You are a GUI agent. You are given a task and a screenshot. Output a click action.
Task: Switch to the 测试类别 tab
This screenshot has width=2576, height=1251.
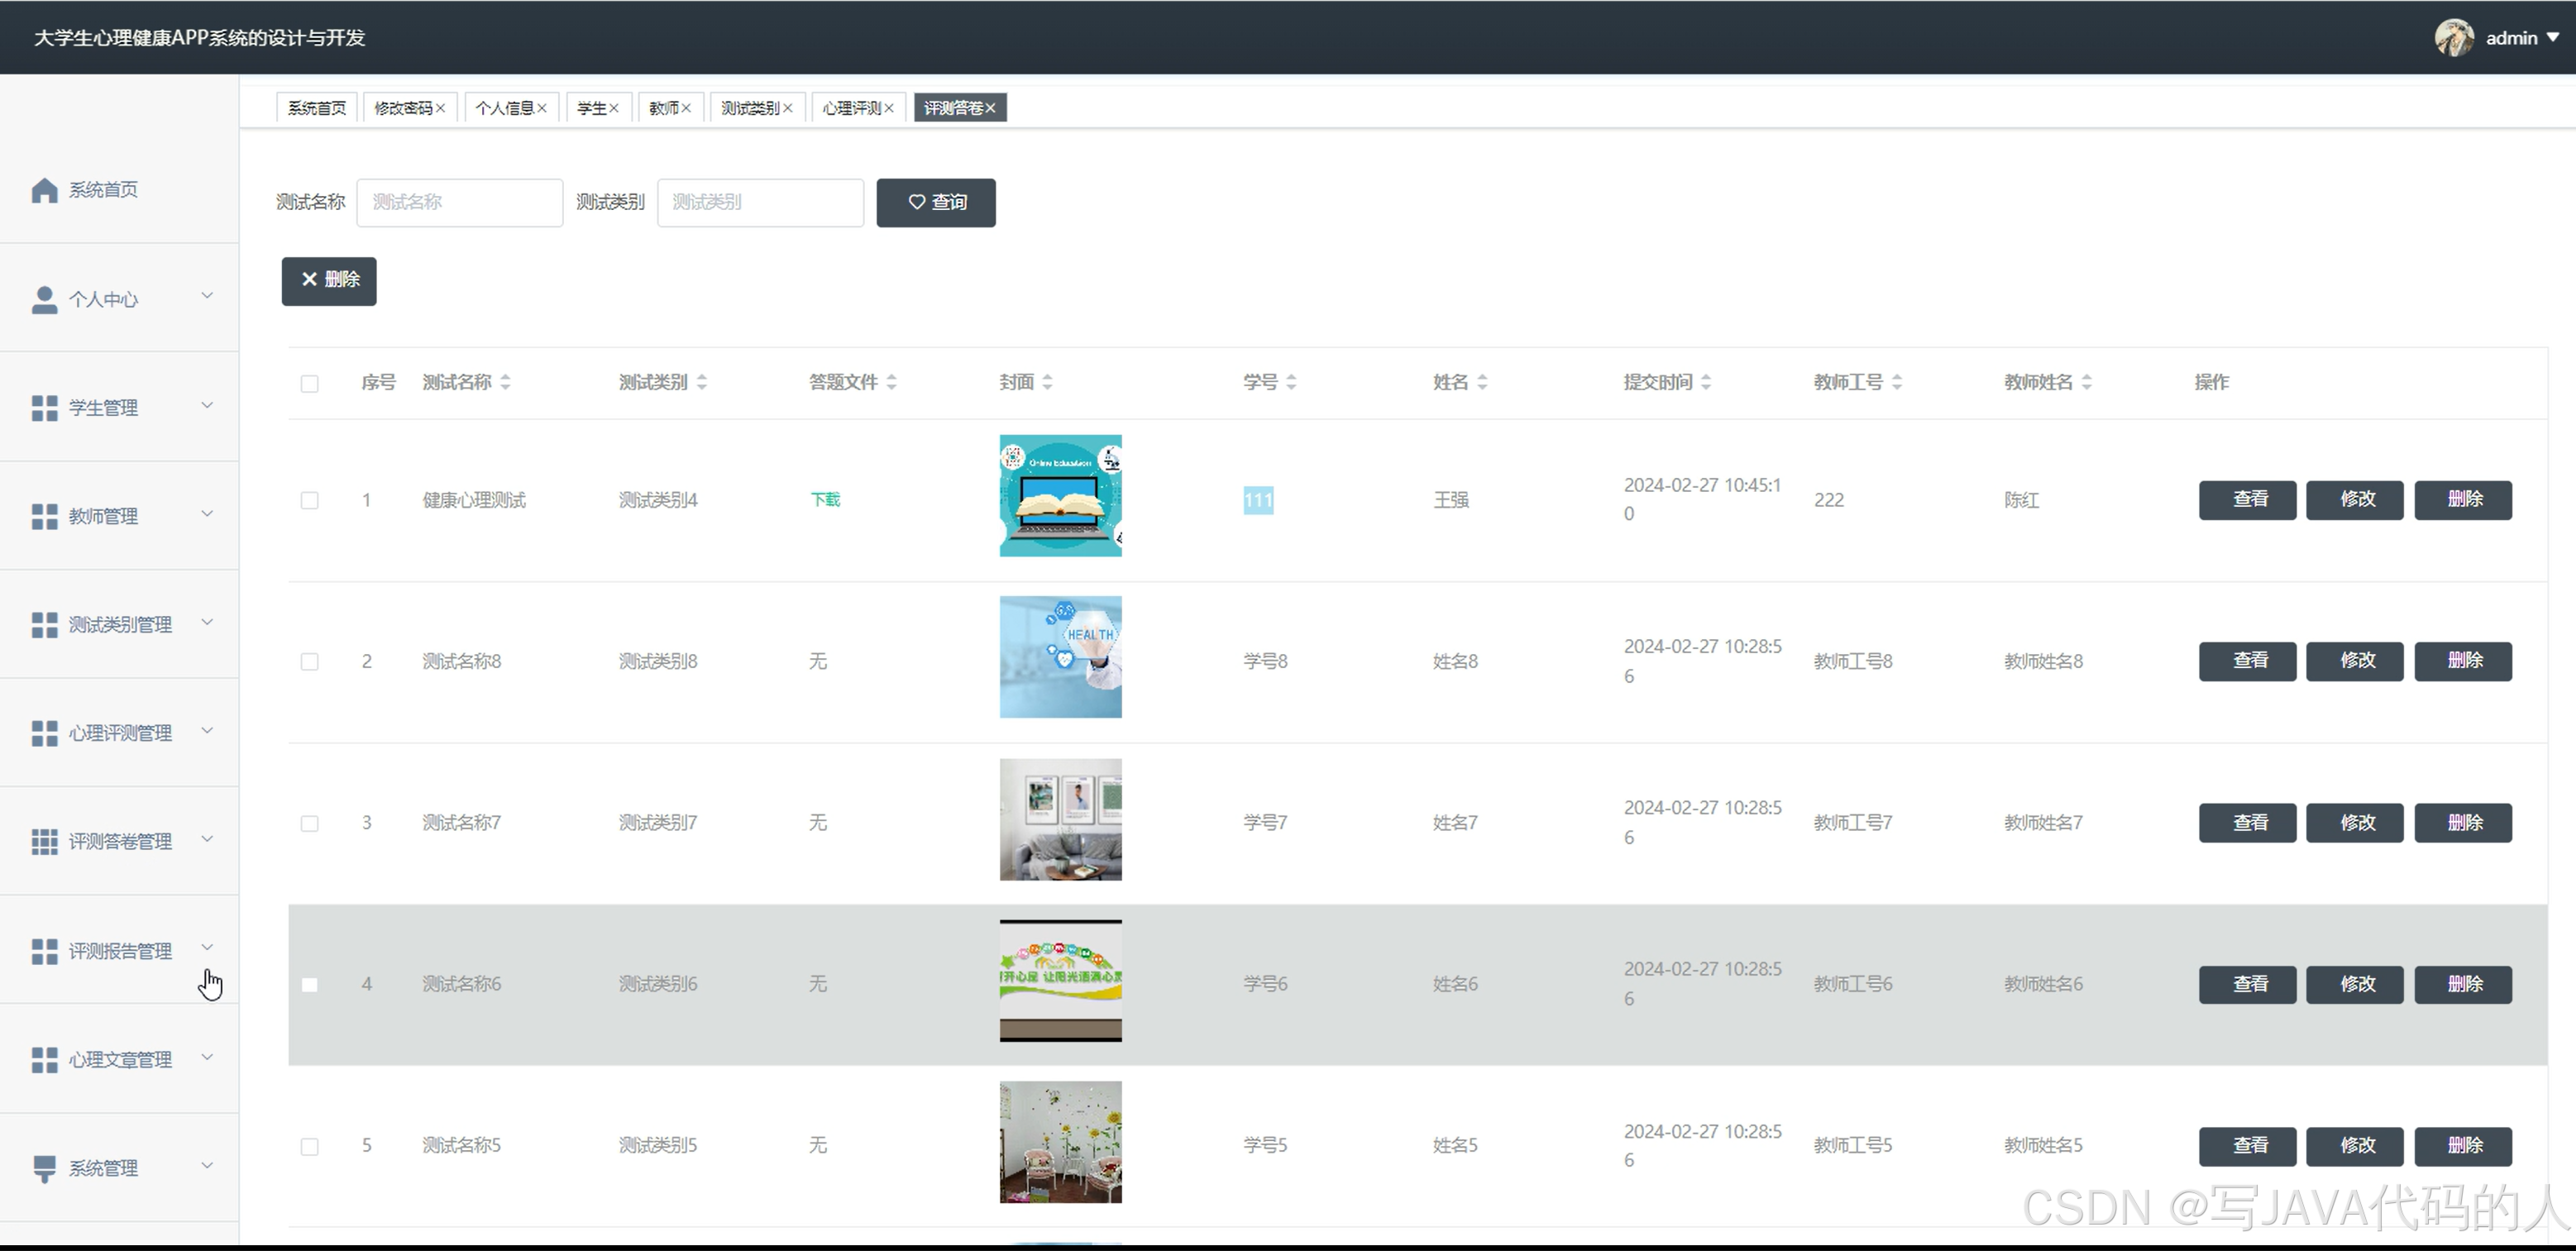coord(750,108)
